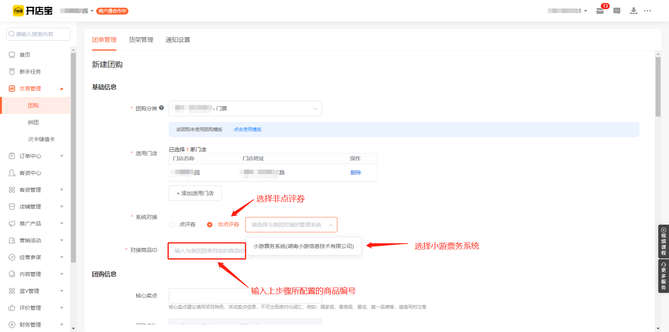Click the 添加适用门店 button
Viewport: 669px width, 332px height.
click(195, 193)
